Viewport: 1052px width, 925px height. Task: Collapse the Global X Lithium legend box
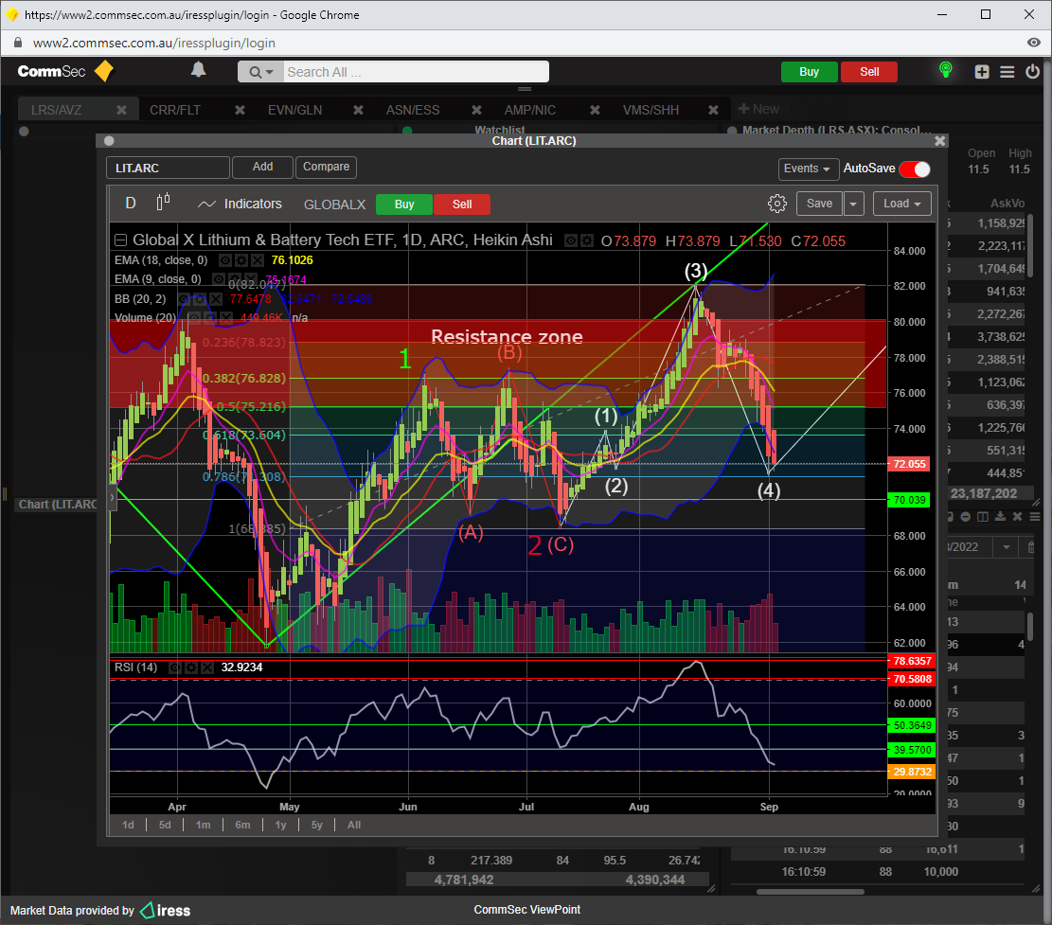(x=121, y=240)
